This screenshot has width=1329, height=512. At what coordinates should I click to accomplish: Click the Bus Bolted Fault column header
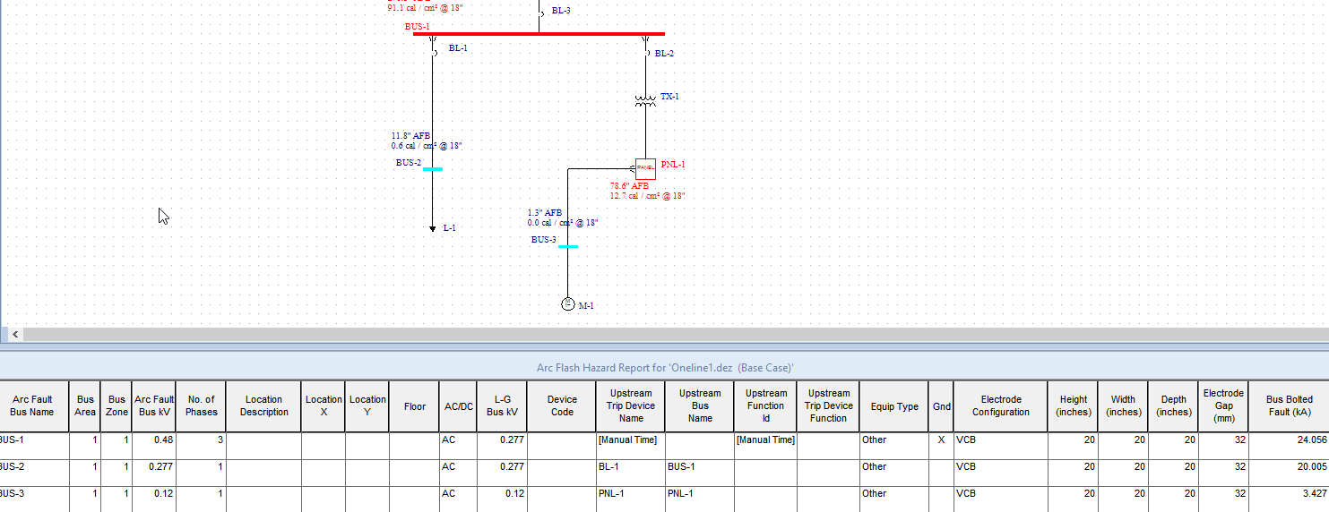(x=1289, y=406)
